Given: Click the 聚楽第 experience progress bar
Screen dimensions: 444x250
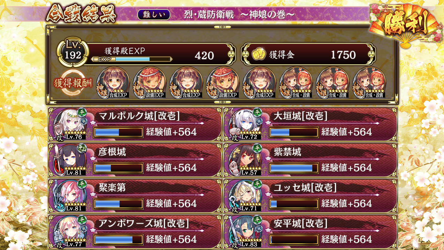Looking at the screenshot, I should tap(118, 204).
